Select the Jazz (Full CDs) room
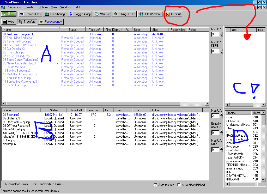This screenshot has width=267, height=194. tap(235, 157)
